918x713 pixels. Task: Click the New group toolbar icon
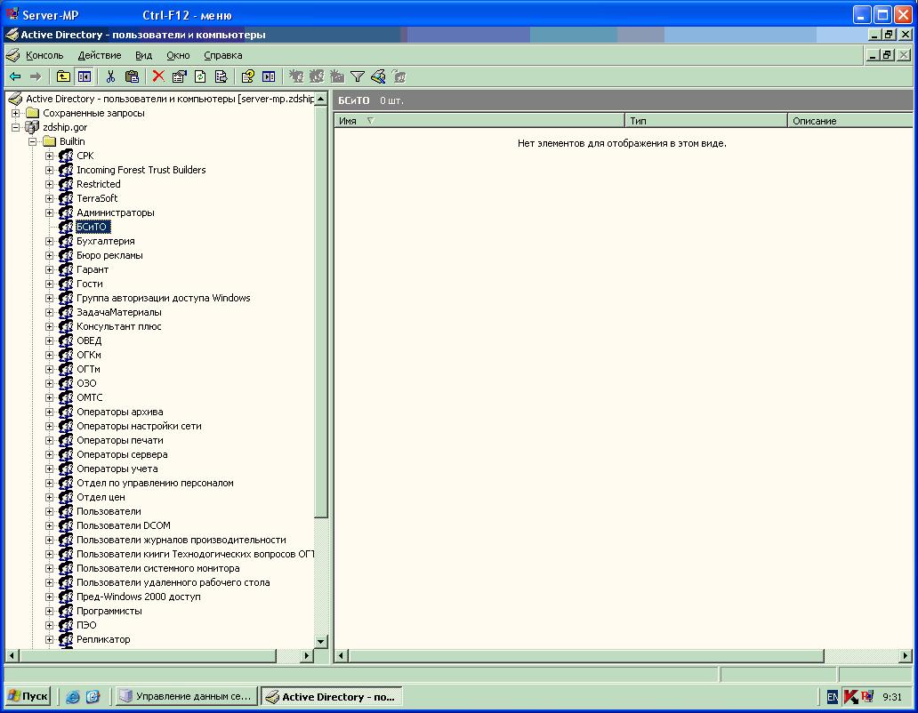317,76
